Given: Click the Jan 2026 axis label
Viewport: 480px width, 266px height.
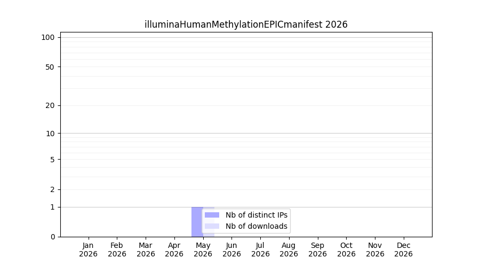Looking at the screenshot, I should (x=88, y=250).
